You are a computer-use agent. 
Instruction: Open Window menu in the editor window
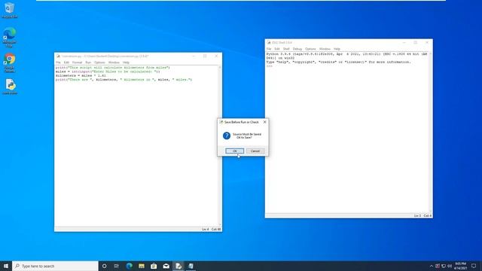pyautogui.click(x=114, y=62)
